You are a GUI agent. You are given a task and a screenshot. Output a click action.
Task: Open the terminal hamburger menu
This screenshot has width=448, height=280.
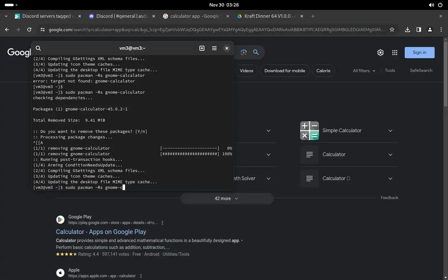(x=214, y=48)
